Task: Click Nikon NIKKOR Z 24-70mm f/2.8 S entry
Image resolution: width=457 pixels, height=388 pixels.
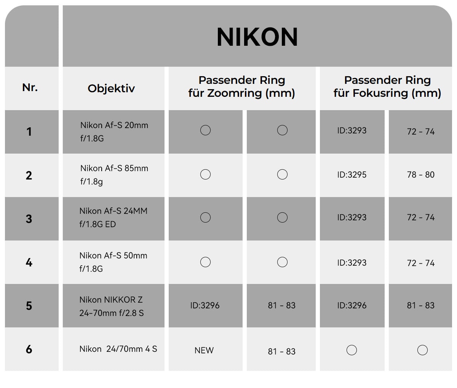Action: (x=112, y=306)
